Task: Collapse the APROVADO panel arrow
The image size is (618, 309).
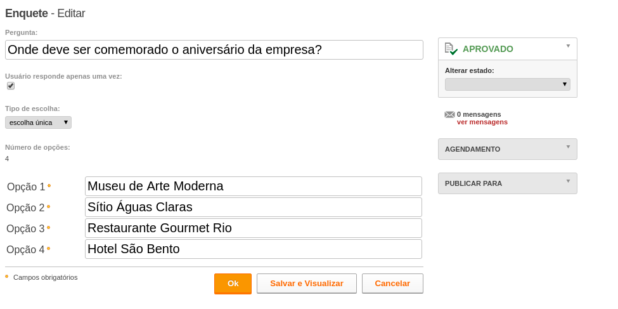Action: (568, 46)
